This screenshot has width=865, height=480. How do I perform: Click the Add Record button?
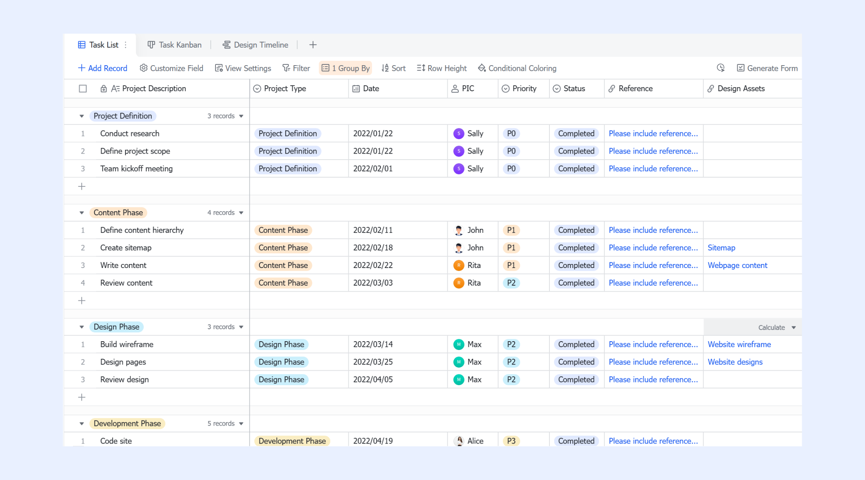pyautogui.click(x=103, y=68)
